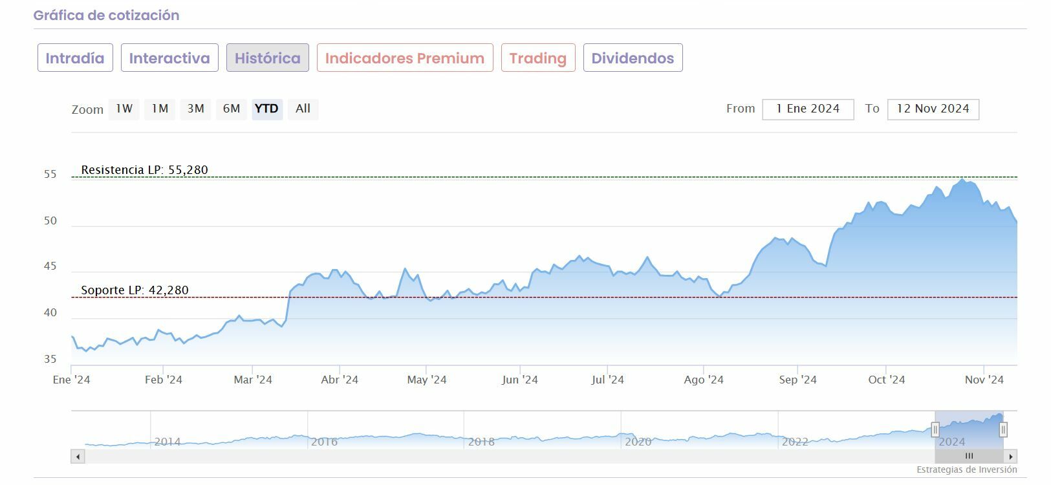Go to the Trading tab

pos(538,58)
